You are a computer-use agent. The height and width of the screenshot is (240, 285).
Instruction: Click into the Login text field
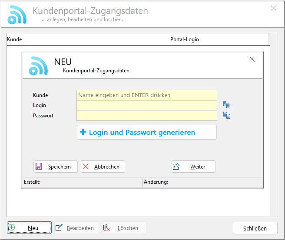point(146,105)
